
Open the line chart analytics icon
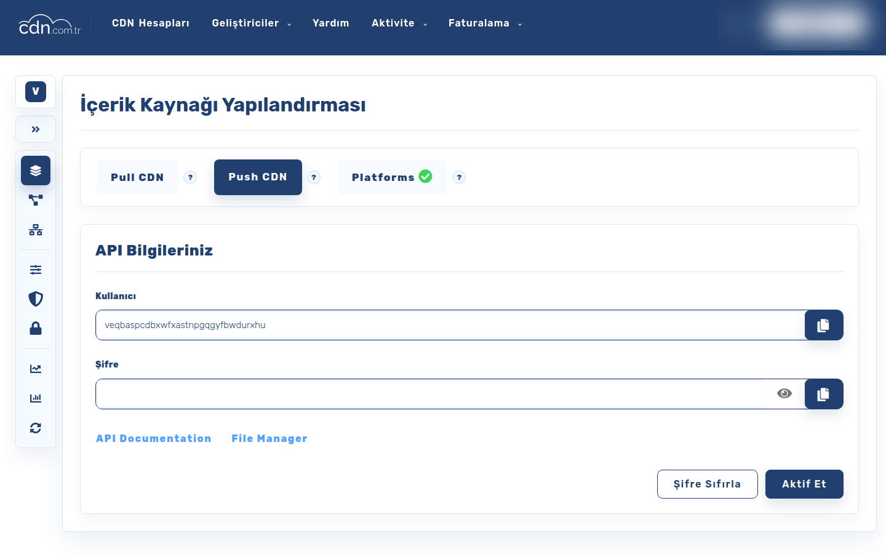[x=36, y=369]
